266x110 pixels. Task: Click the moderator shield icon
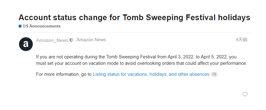pos(71,40)
